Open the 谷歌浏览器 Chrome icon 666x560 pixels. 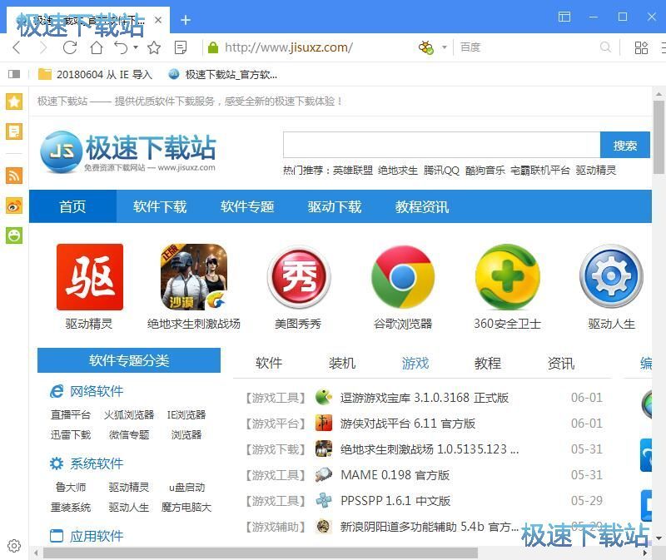(403, 277)
